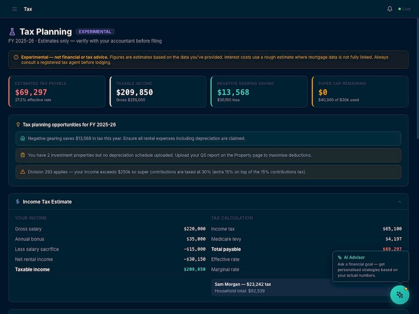
Task: Open the hamburger navigation menu
Action: [x=14, y=9]
